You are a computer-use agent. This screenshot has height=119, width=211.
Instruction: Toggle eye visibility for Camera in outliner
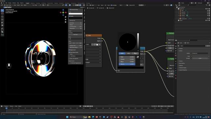tap(208, 16)
